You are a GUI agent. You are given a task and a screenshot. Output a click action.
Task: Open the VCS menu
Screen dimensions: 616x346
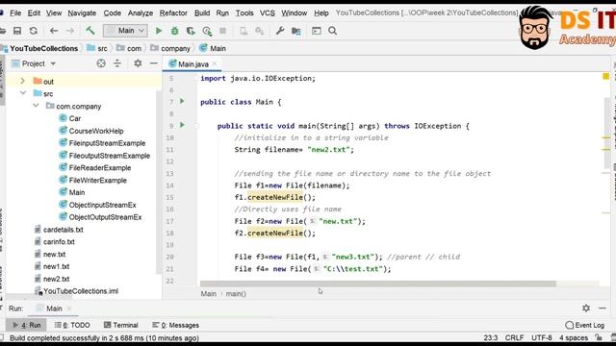click(x=268, y=12)
